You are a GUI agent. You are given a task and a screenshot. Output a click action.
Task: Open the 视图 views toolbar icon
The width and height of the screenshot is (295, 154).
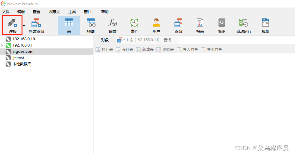click(x=91, y=22)
